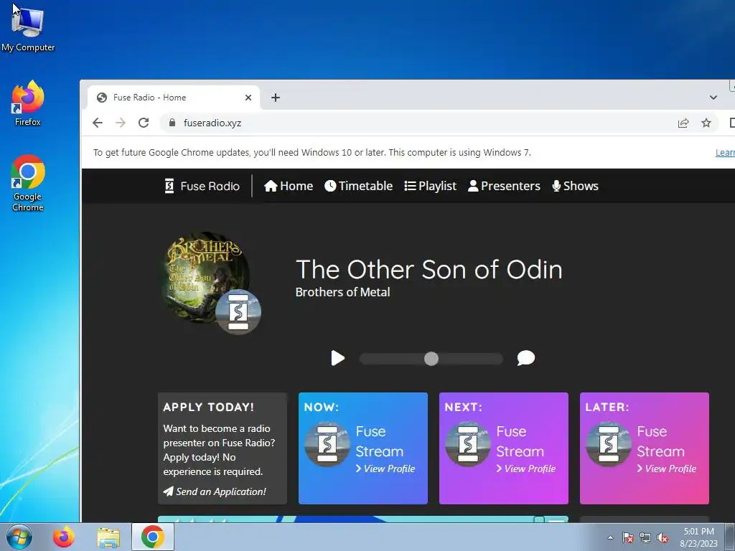Open a new tab with the plus button
This screenshot has height=551, width=735.
pyautogui.click(x=276, y=98)
